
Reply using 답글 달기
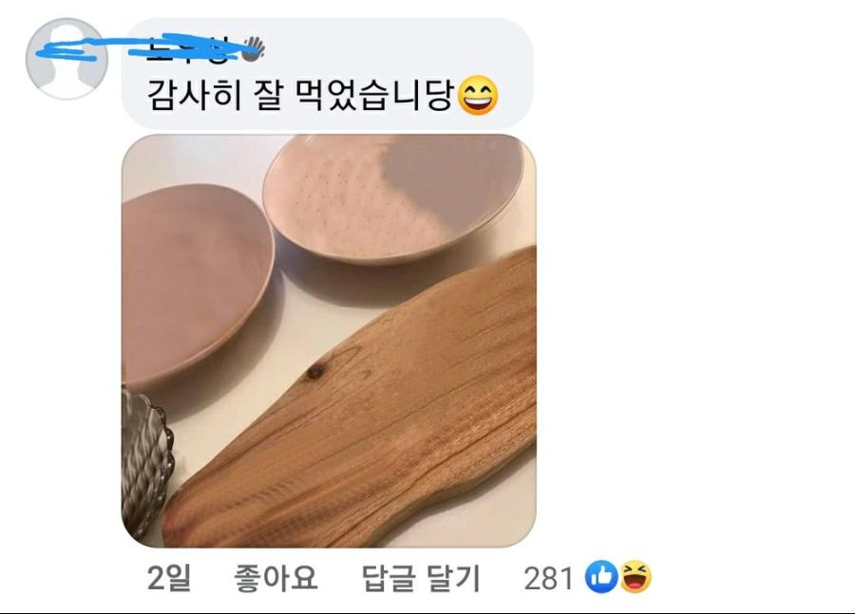tap(421, 578)
